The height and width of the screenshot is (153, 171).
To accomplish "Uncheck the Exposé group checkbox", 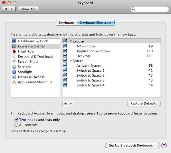I will click(x=65, y=41).
